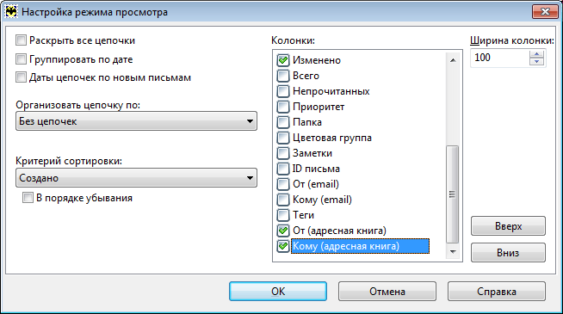Click The Bat! icon in title bar

pyautogui.click(x=11, y=12)
